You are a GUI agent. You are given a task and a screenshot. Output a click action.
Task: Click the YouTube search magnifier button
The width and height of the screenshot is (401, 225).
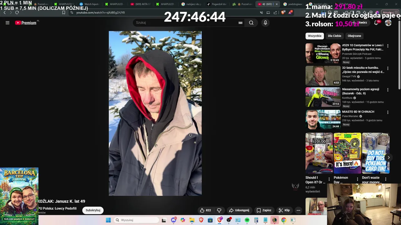251,22
